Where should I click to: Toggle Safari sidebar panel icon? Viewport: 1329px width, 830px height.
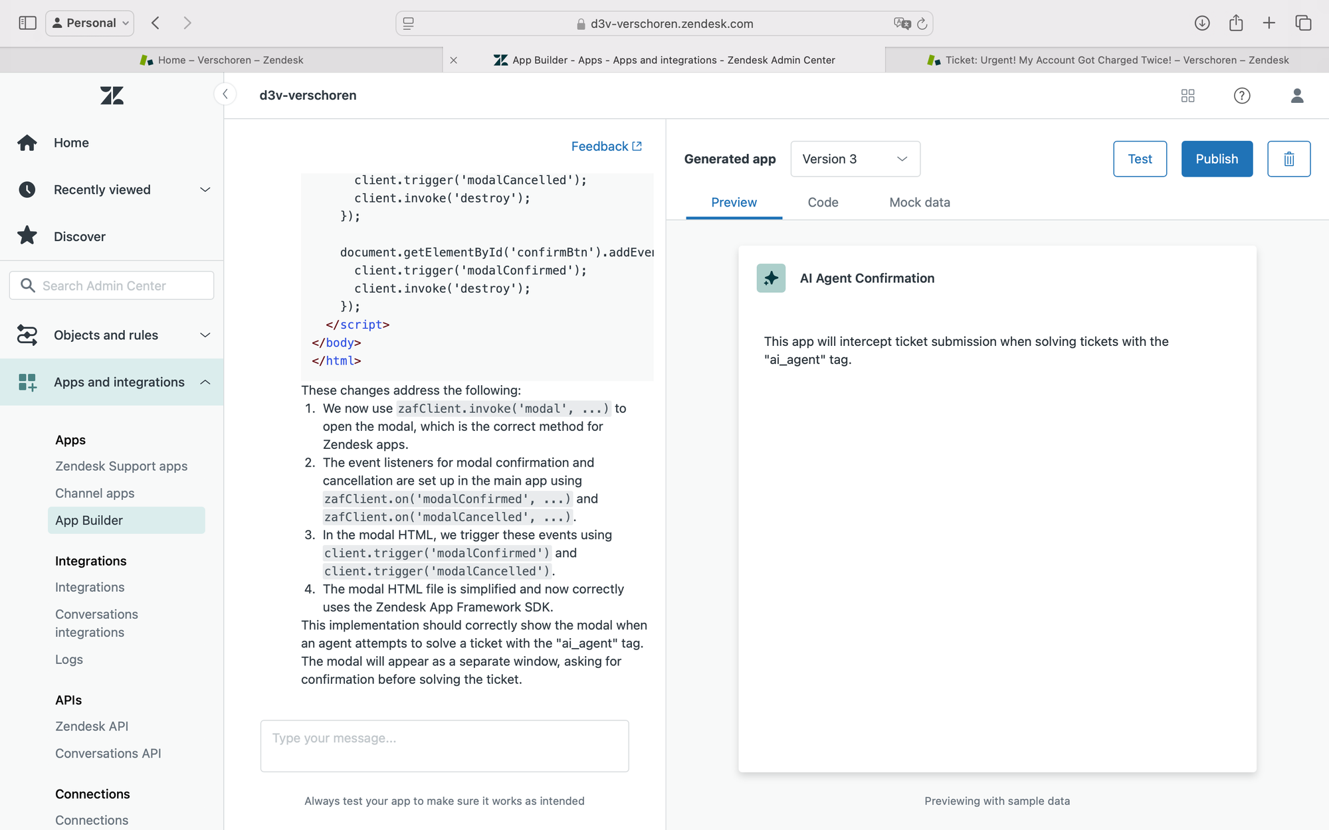click(x=27, y=23)
